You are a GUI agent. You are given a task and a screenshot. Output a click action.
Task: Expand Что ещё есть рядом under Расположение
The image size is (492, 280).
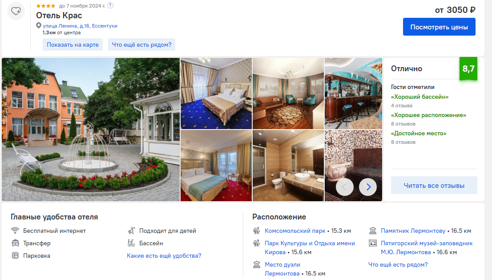398,264
